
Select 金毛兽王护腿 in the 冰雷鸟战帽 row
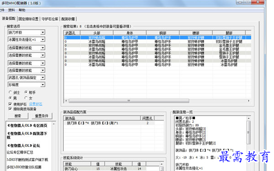[x=229, y=49]
